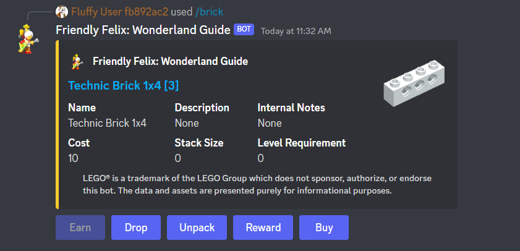520x251 pixels.
Task: Open the Technic Brick thumbnail image
Action: 413,83
